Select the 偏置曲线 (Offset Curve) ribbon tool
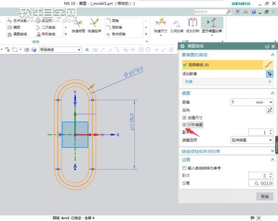 (x=17, y=34)
